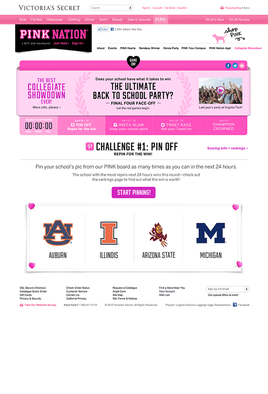
Task: Switch to the Insta-Slam challenge tab
Action: 129,126
